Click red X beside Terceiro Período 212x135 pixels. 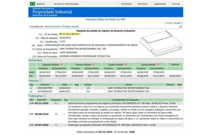coord(93,64)
